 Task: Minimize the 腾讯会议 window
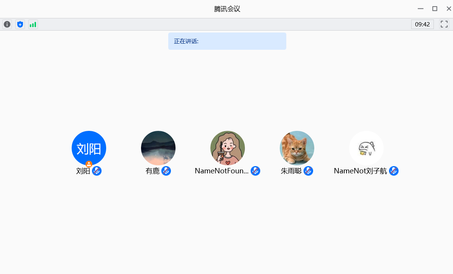point(421,9)
